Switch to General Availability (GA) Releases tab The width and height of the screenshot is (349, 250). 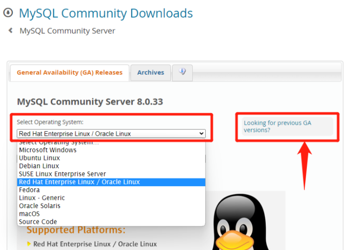pos(70,73)
